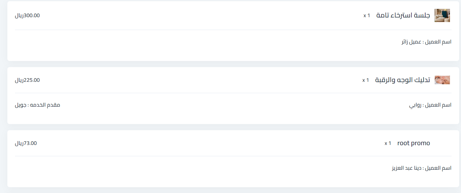Screen dimensions: 461x193
Task: Click the divider line under جلسة استرخاء تامة
Action: pos(233,30)
